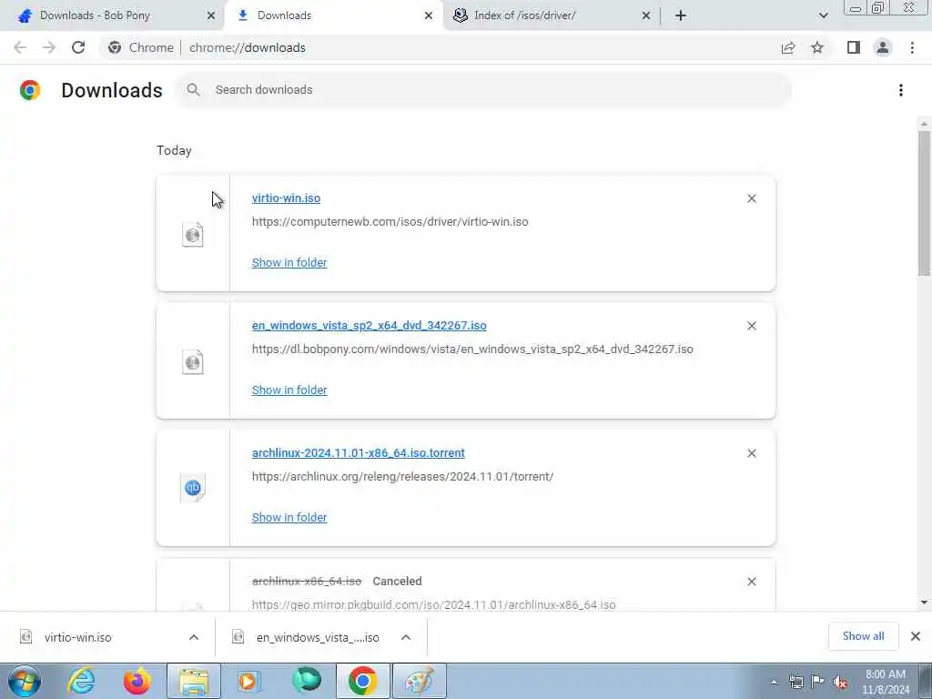The image size is (932, 699).
Task: Open the green globe app on the taskbar
Action: tap(307, 681)
